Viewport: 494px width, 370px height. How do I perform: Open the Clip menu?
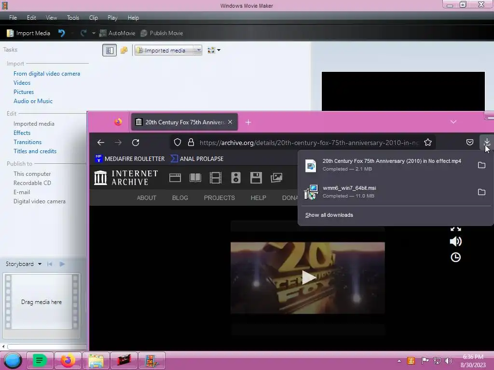tap(93, 18)
